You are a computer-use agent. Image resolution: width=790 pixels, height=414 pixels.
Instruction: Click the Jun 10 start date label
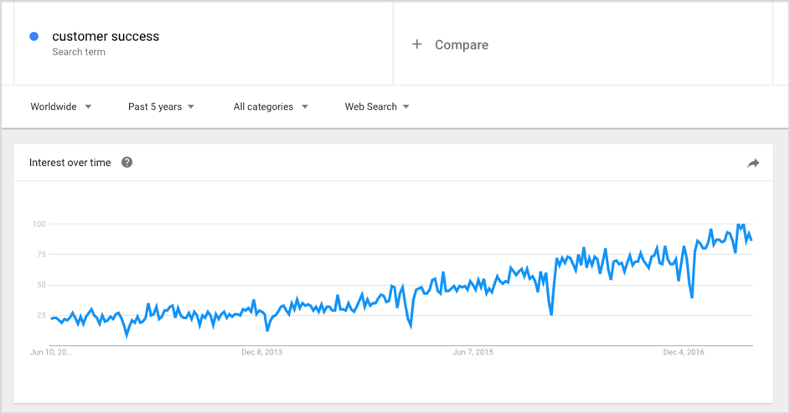pos(51,352)
